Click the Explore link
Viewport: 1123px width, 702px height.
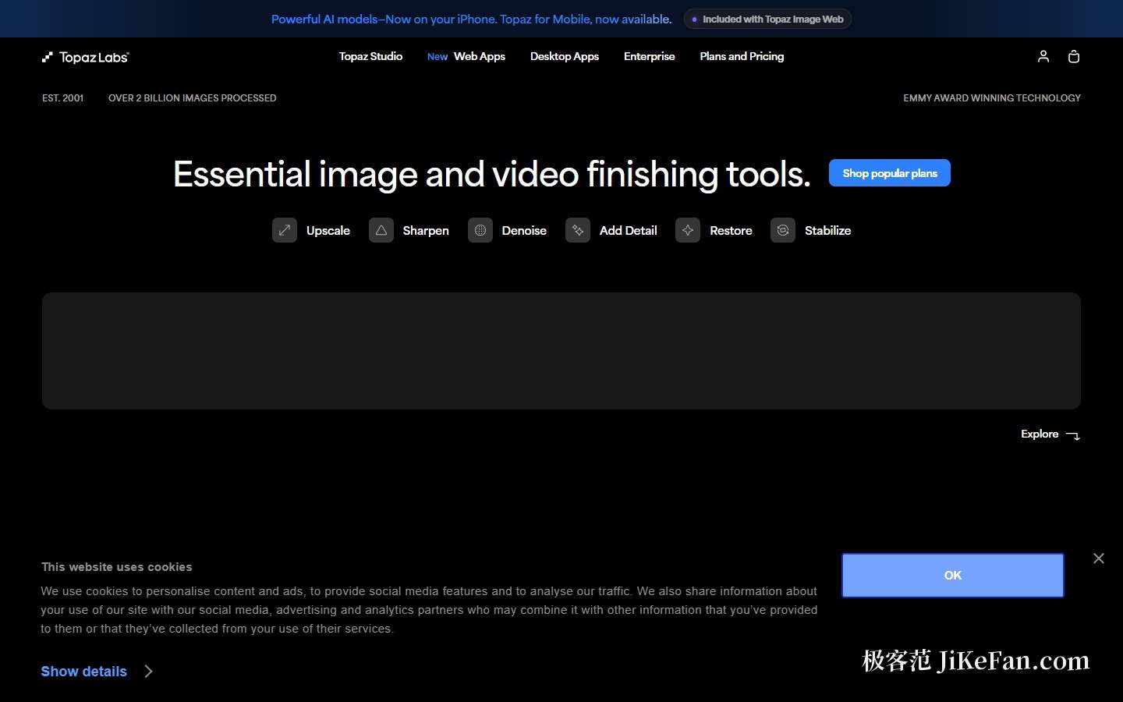coord(1040,434)
